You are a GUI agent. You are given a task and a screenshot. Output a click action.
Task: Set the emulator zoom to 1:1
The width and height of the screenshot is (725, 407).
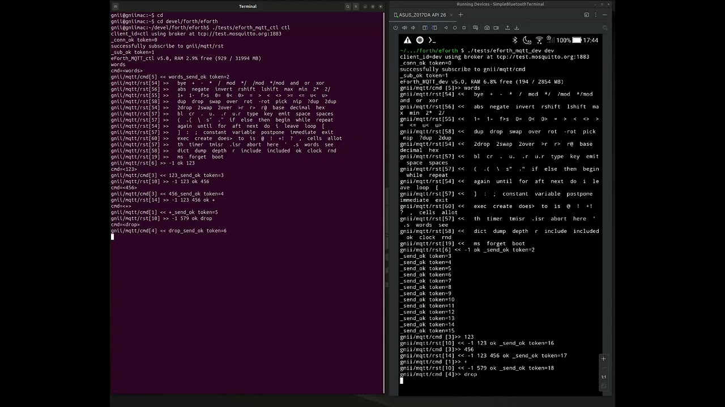click(x=603, y=377)
